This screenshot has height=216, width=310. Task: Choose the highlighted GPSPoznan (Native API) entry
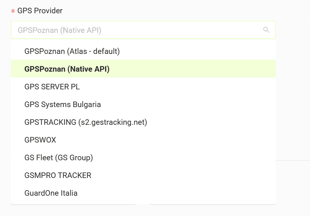[x=143, y=69]
